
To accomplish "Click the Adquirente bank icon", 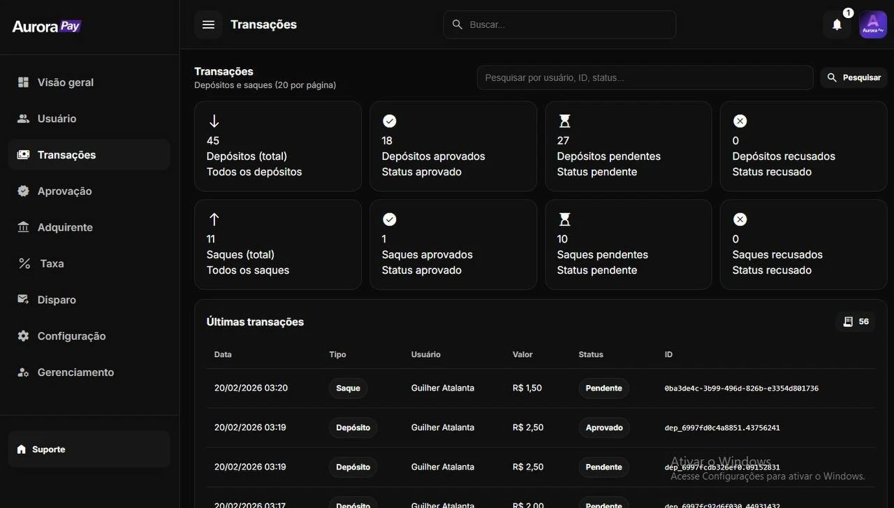I will coord(24,227).
